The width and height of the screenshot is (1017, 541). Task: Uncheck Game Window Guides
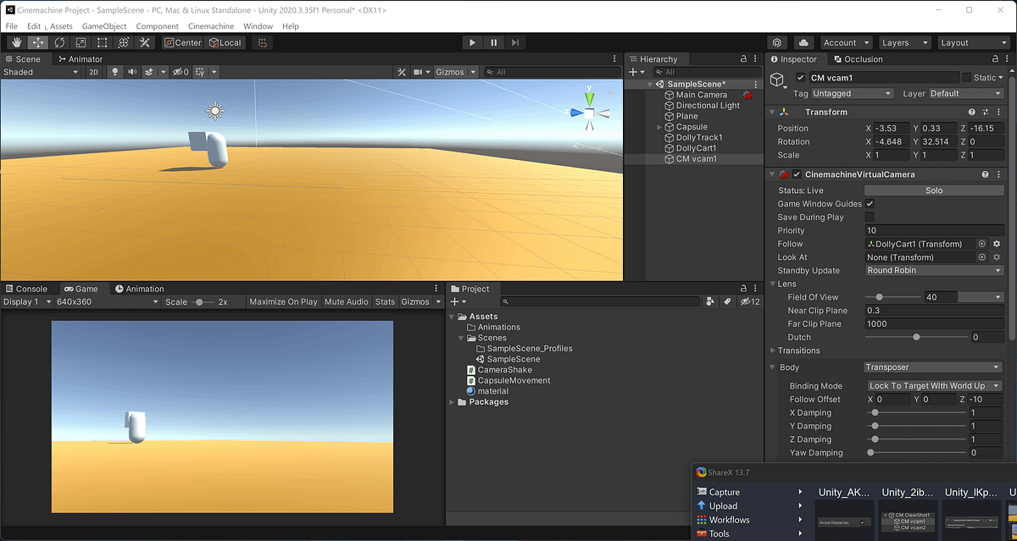click(869, 203)
